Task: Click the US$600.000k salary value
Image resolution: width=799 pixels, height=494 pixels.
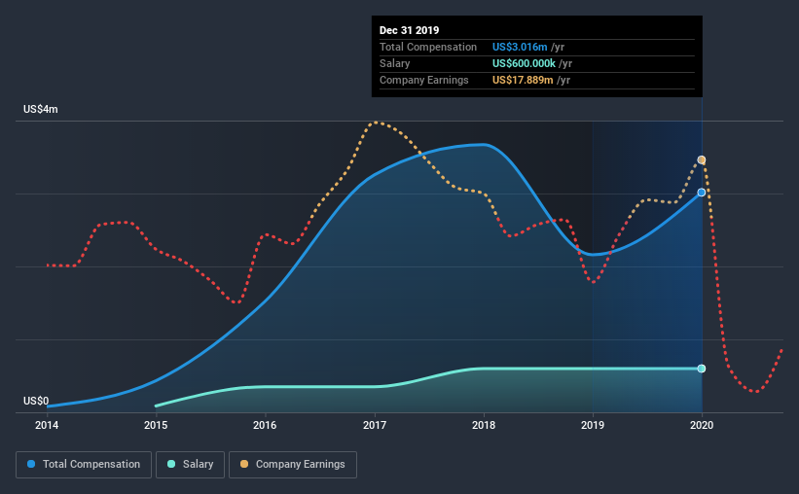Action: [524, 63]
